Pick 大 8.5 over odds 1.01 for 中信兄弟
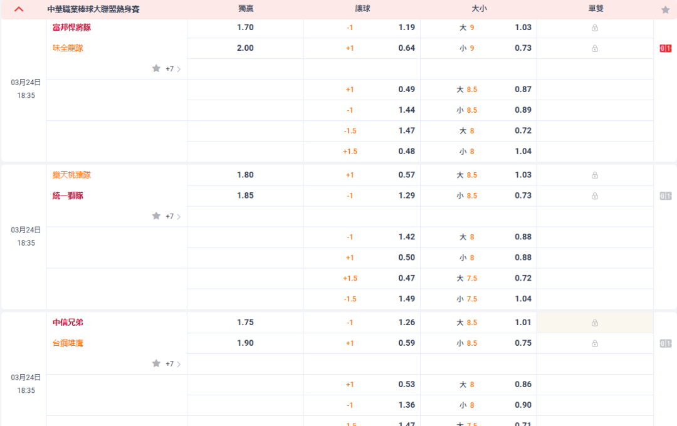The image size is (677, 426). (x=523, y=323)
